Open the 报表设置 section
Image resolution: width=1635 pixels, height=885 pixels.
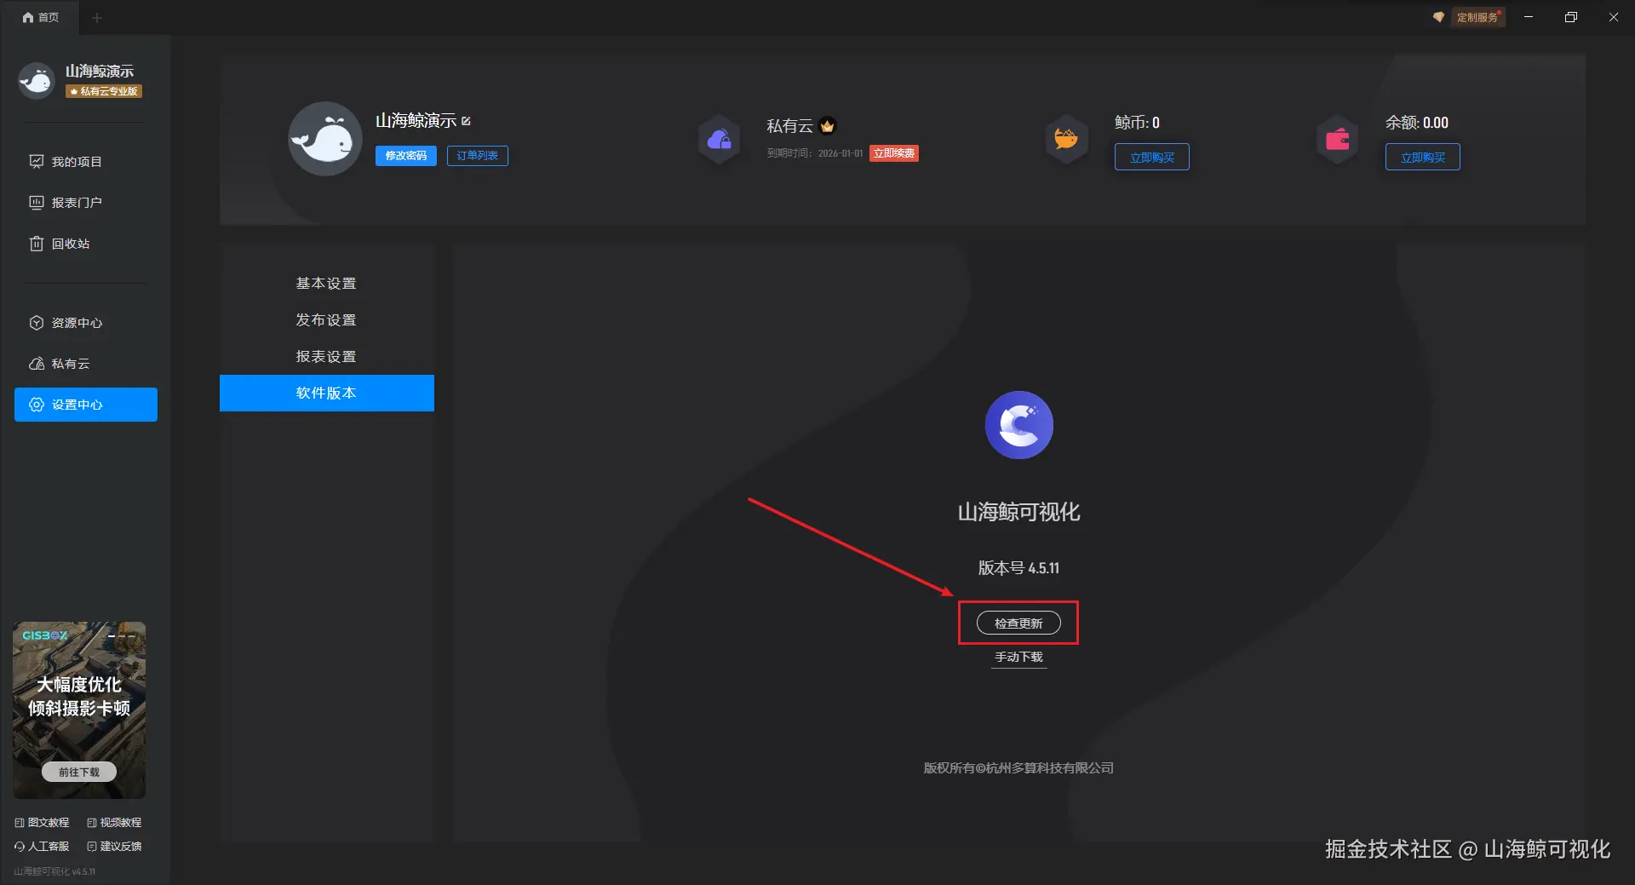[x=327, y=356]
